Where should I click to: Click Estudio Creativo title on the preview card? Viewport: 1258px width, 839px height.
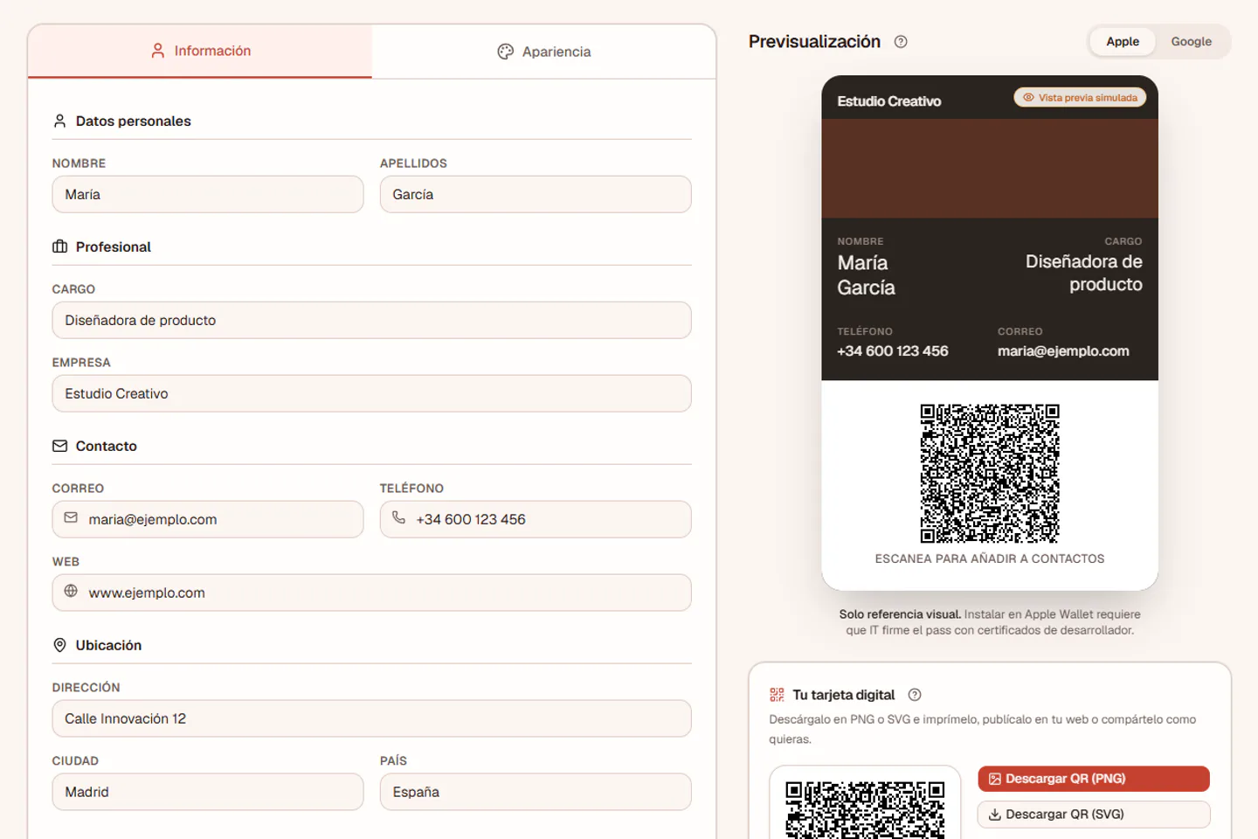pos(888,101)
